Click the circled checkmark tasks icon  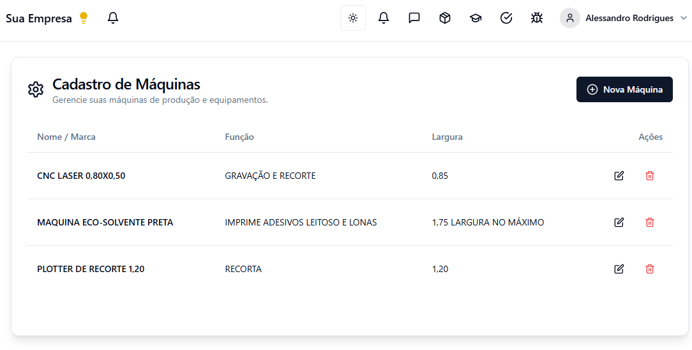[506, 18]
